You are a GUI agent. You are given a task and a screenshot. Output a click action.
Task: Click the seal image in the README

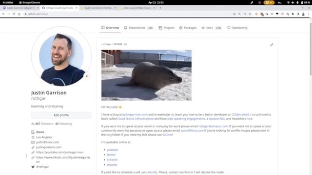146,75
